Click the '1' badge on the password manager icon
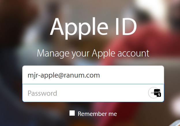 (x=159, y=95)
